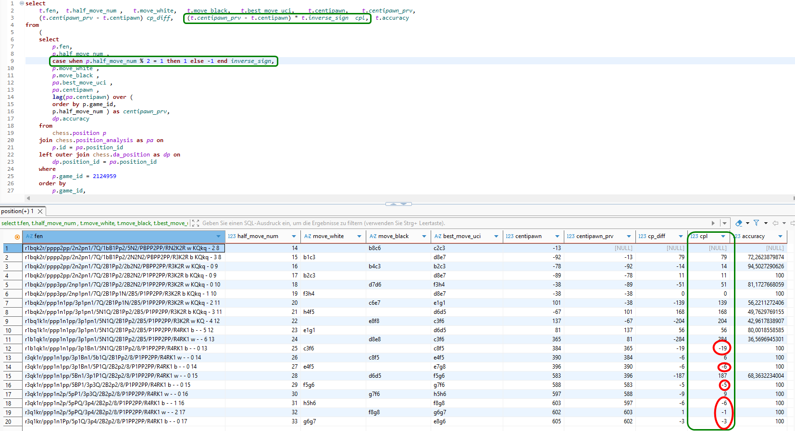
Task: Click the funnel custom filter icon
Action: point(757,223)
